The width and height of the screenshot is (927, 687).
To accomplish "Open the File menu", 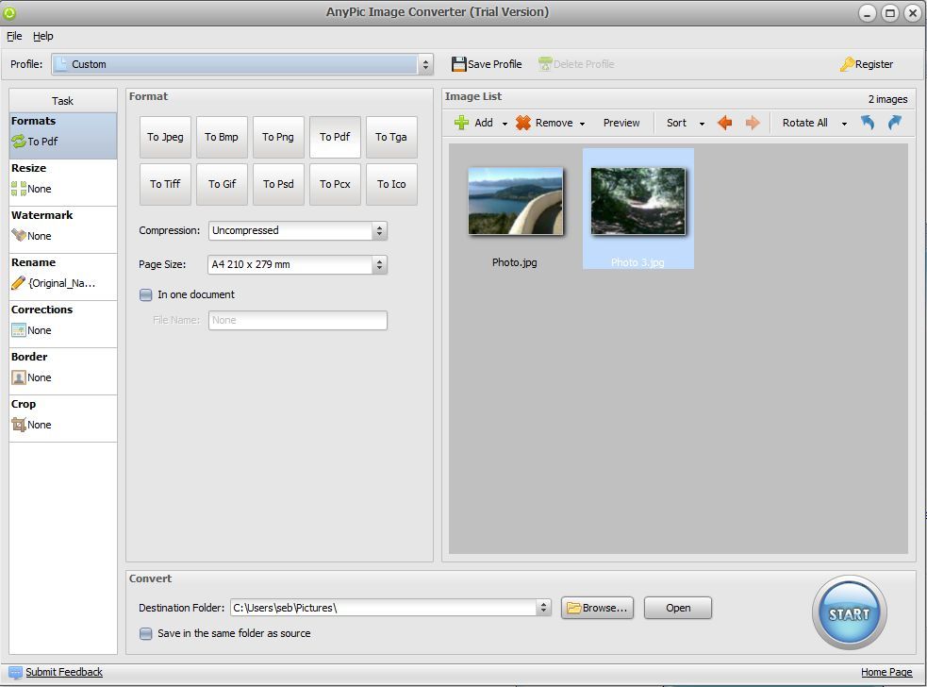I will [x=14, y=36].
